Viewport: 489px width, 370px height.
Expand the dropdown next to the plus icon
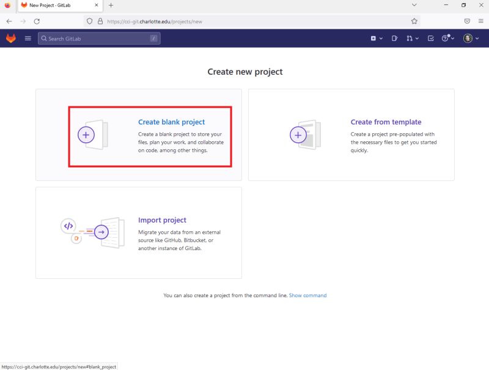(381, 38)
